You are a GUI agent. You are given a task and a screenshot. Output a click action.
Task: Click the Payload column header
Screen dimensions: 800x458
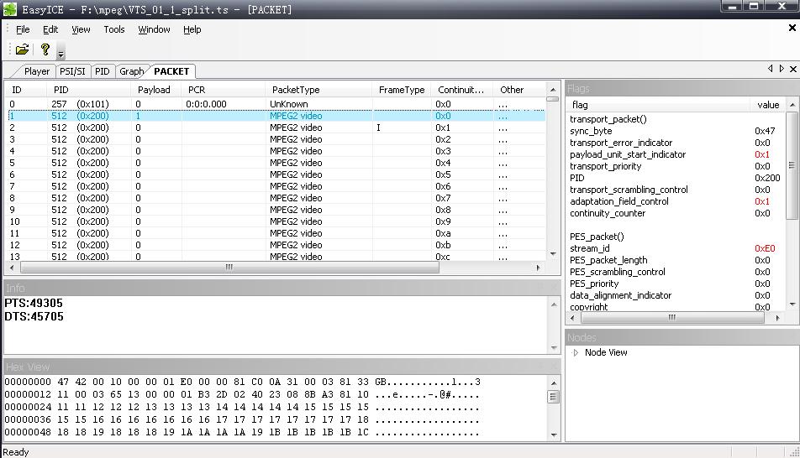coord(156,90)
